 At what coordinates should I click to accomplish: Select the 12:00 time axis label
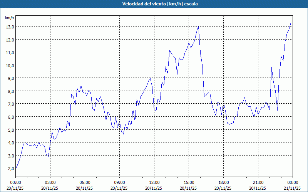(x=154, y=182)
